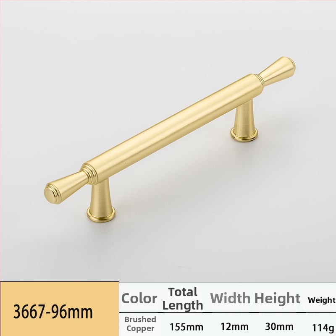The image size is (336, 336).
Task: Click the Weight column header
Action: [322, 300]
